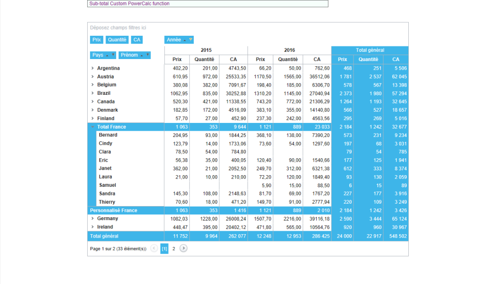
Task: Expand the Ireland row
Action: pyautogui.click(x=93, y=227)
